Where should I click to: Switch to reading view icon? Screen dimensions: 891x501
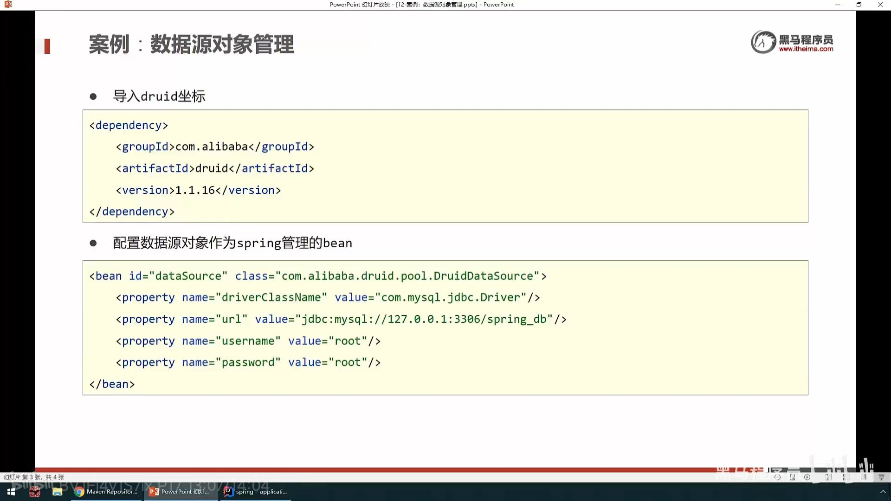click(x=864, y=477)
